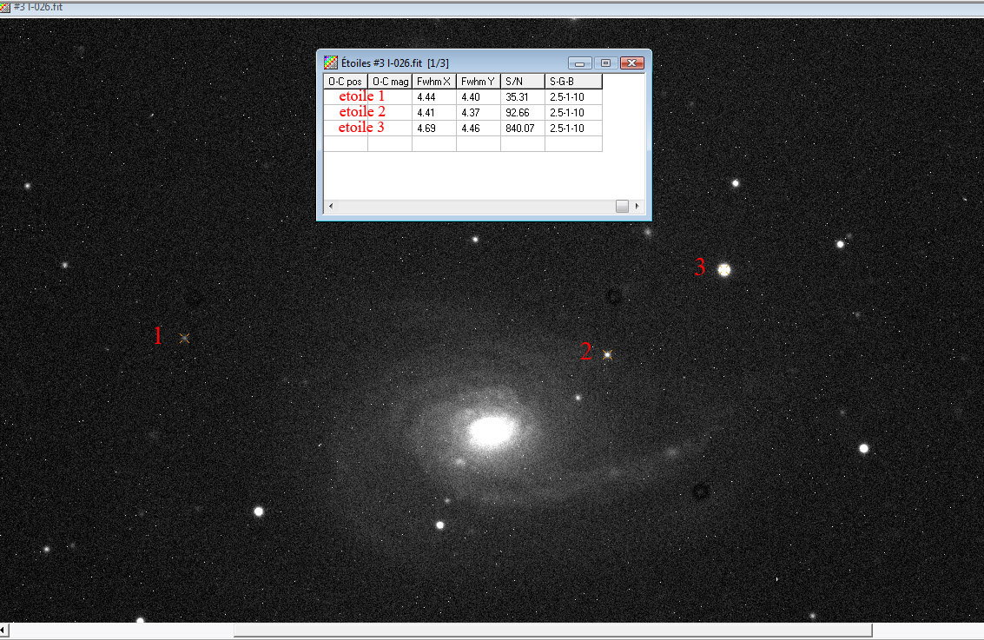Maximize the Étoiles window
984x640 pixels.
pyautogui.click(x=605, y=63)
